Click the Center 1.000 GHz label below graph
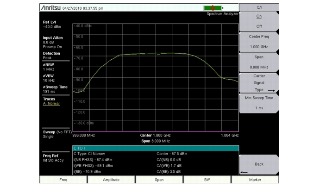Viewport: 319px width, 188px height. pos(155,135)
